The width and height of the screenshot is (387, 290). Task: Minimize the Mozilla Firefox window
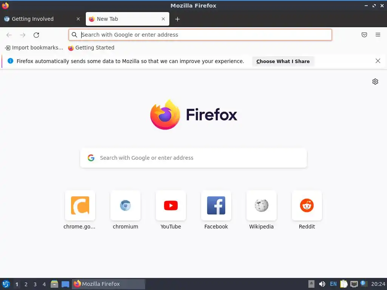tap(366, 5)
